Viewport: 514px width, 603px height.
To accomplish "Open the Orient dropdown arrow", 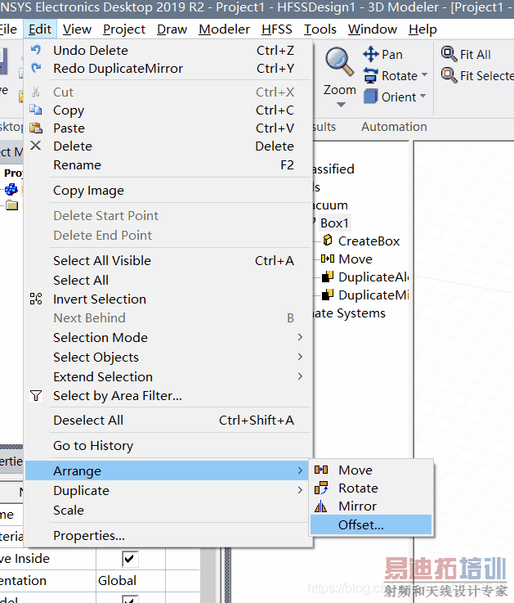I will point(423,96).
